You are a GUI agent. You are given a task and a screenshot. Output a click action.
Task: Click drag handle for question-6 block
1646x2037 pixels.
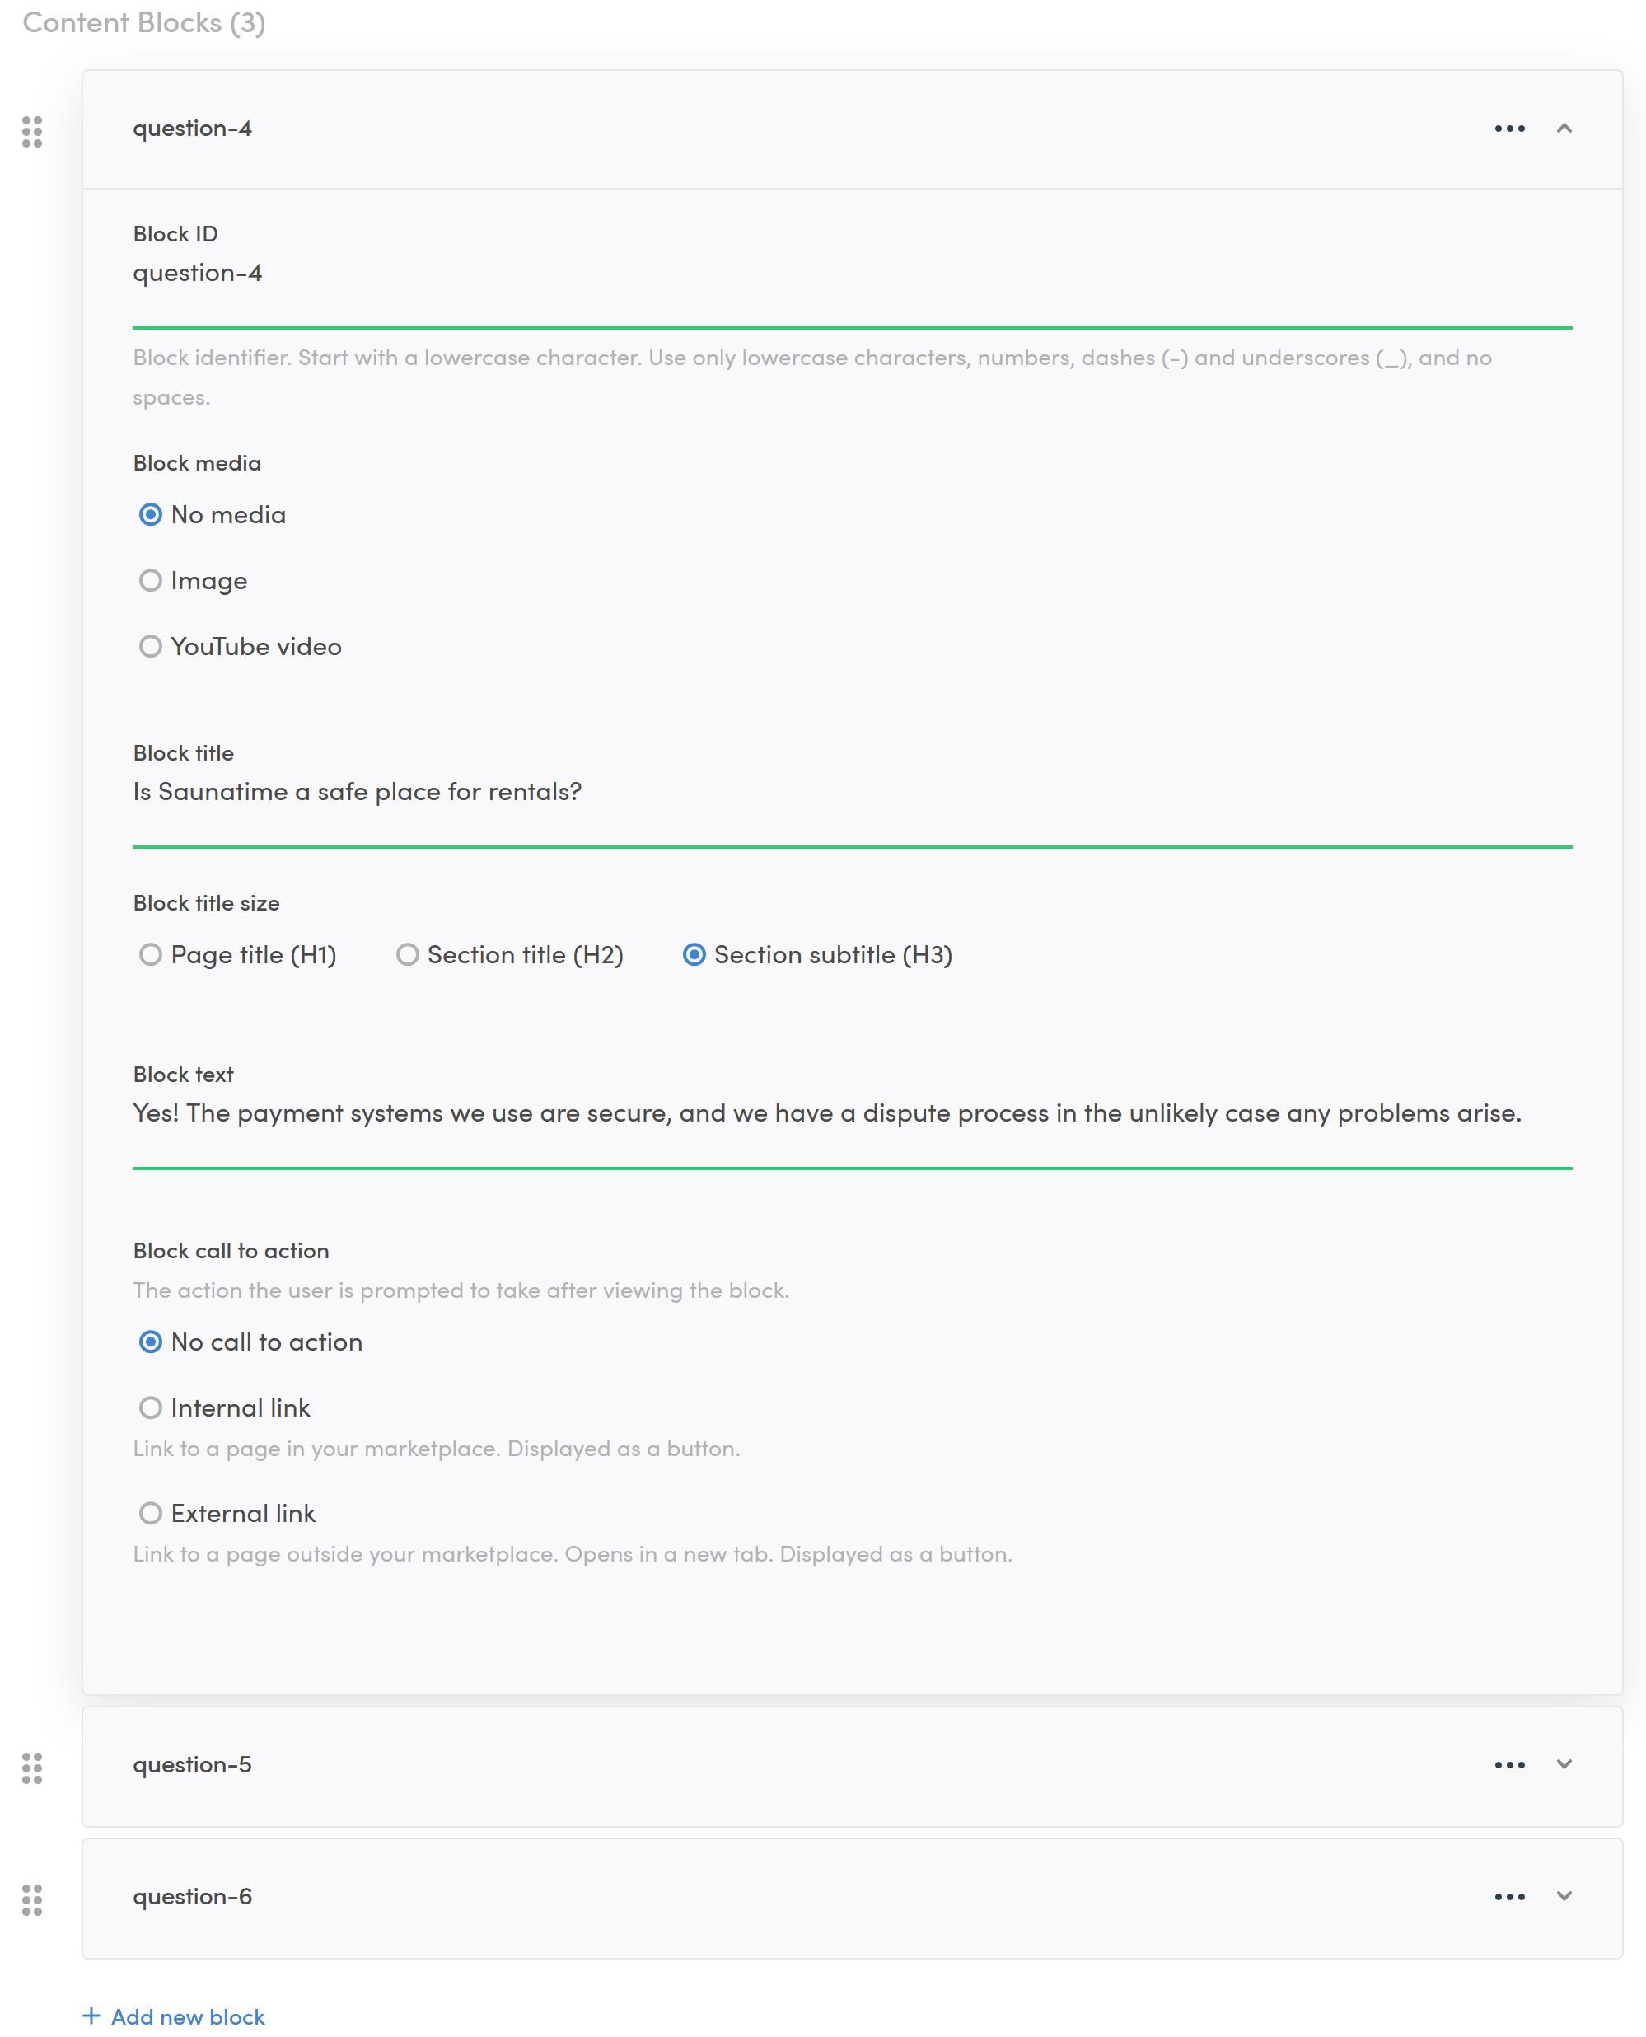tap(32, 1899)
